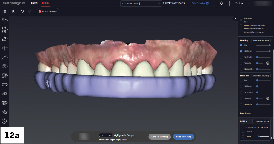Collapse the right panel with chevron
This screenshot has height=144, width=274.
pos(235,19)
